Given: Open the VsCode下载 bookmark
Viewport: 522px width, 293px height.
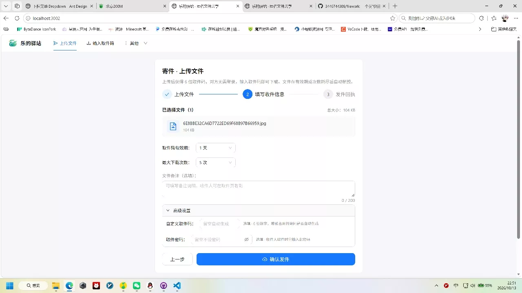Looking at the screenshot, I should coord(361,29).
